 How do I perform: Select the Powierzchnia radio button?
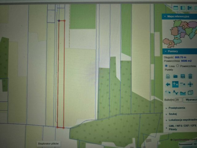tap(177, 66)
